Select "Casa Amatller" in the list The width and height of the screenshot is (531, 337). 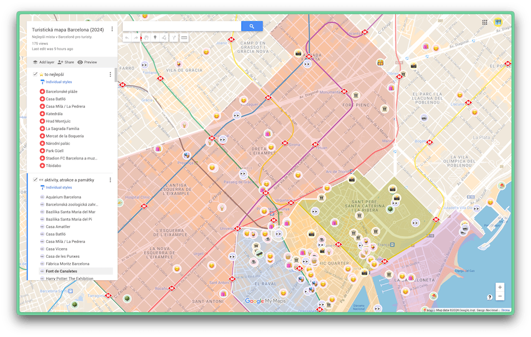[58, 227]
